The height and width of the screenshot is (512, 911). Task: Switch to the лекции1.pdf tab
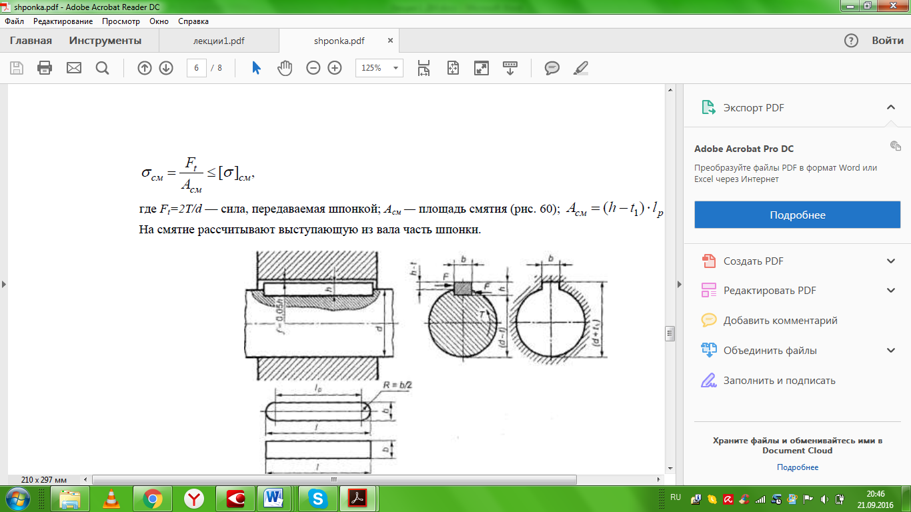[219, 41]
